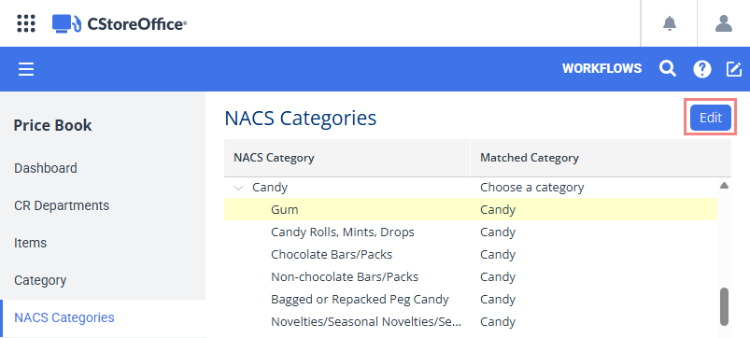Open CR Departments in the sidebar

pos(62,205)
